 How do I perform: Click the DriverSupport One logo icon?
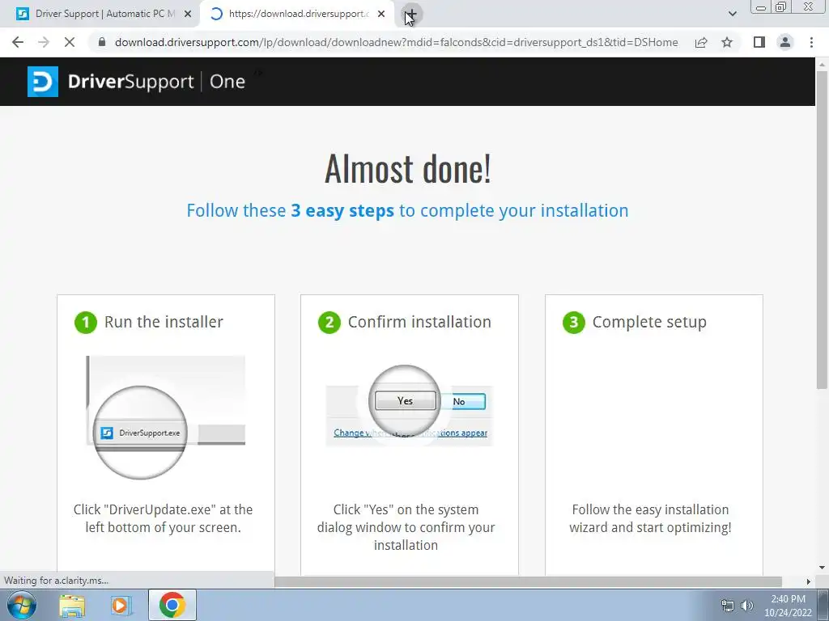pyautogui.click(x=43, y=82)
